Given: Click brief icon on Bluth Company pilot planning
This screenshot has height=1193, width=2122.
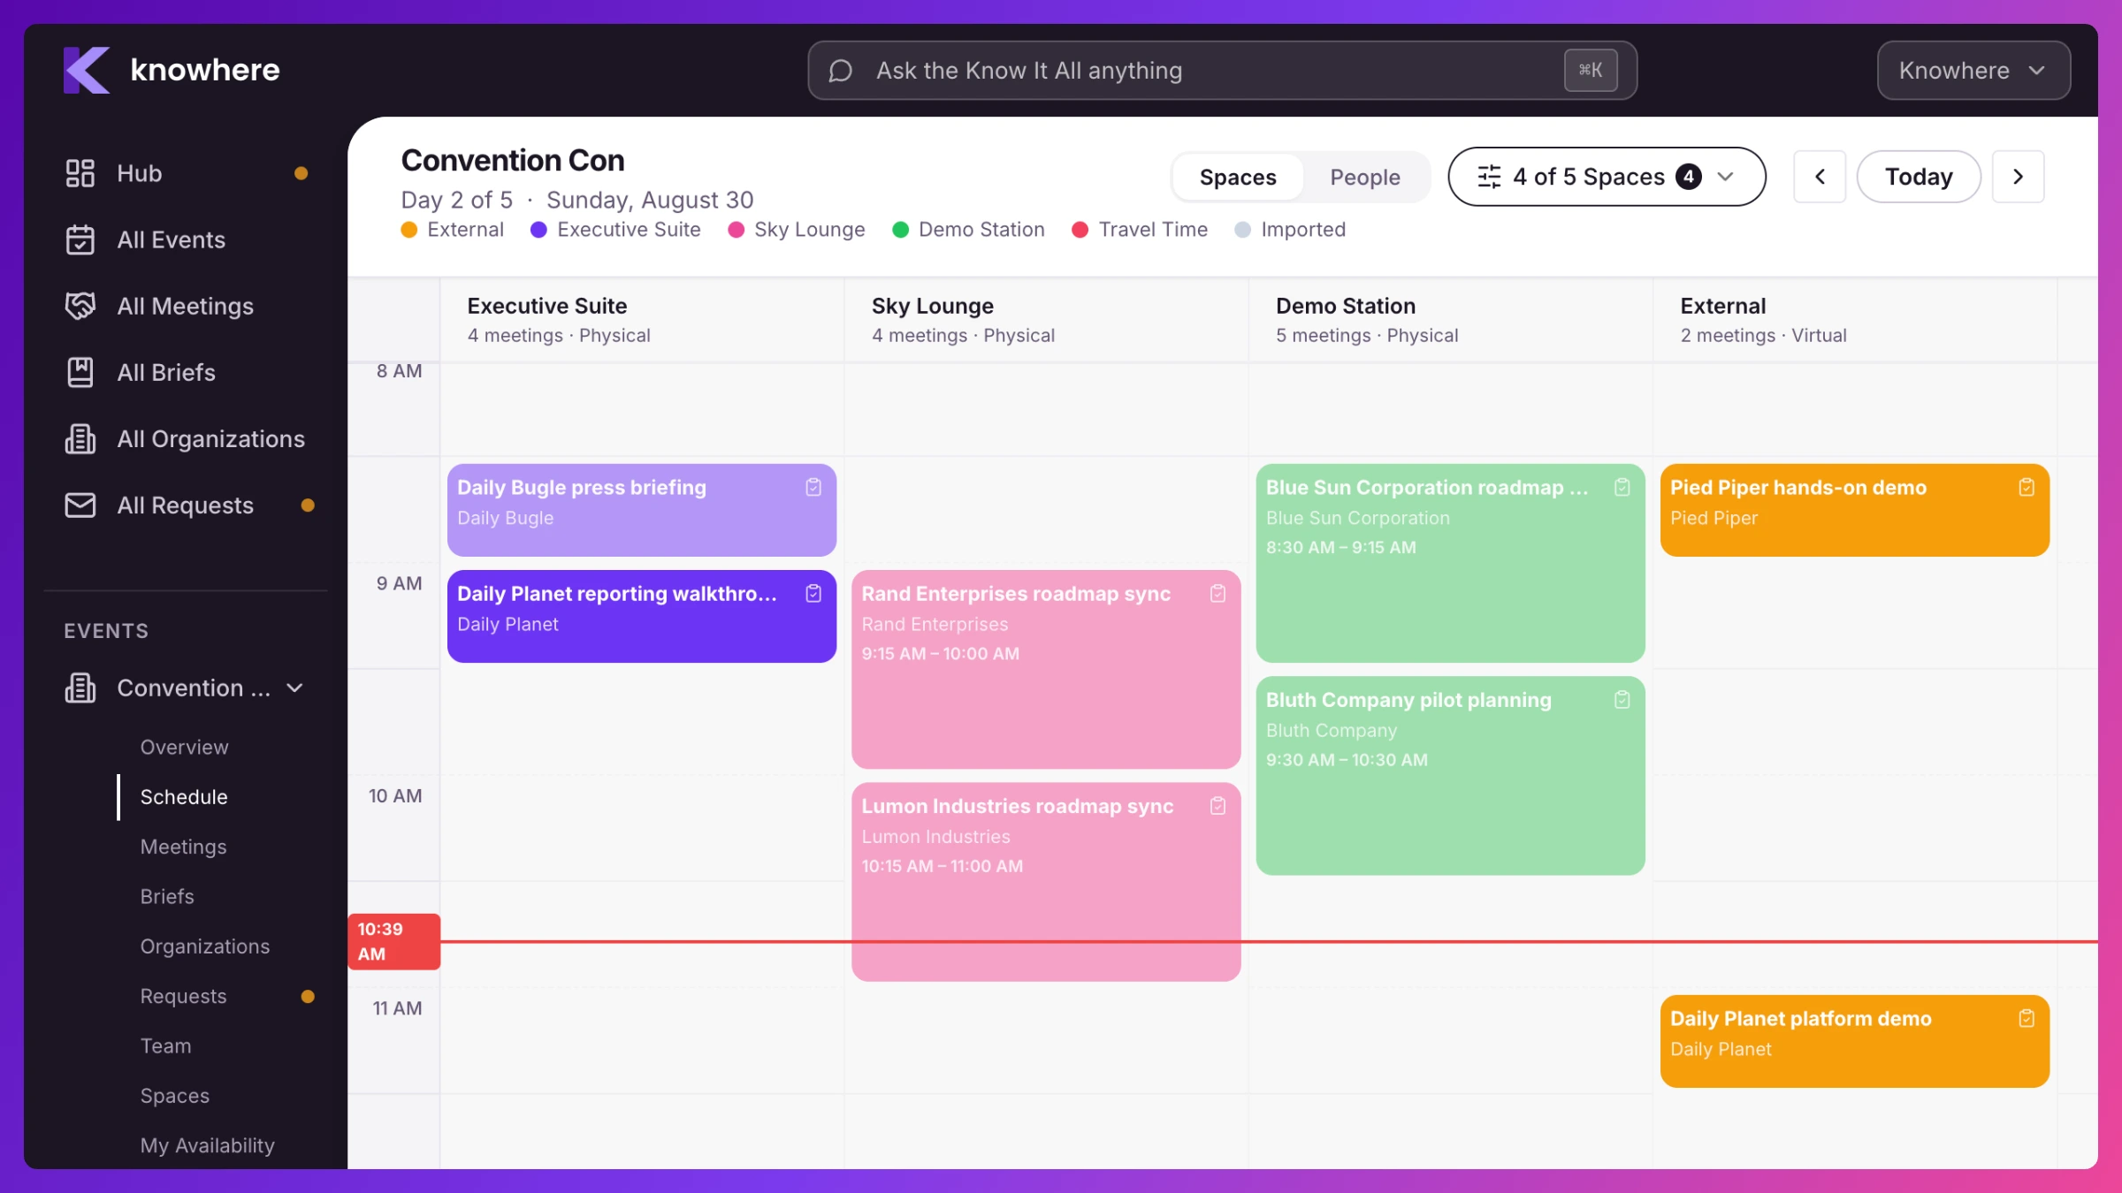Looking at the screenshot, I should point(1622,699).
